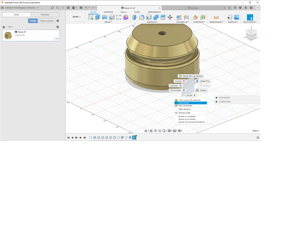Expand the MODIFICAR dropdown menu

152,22
